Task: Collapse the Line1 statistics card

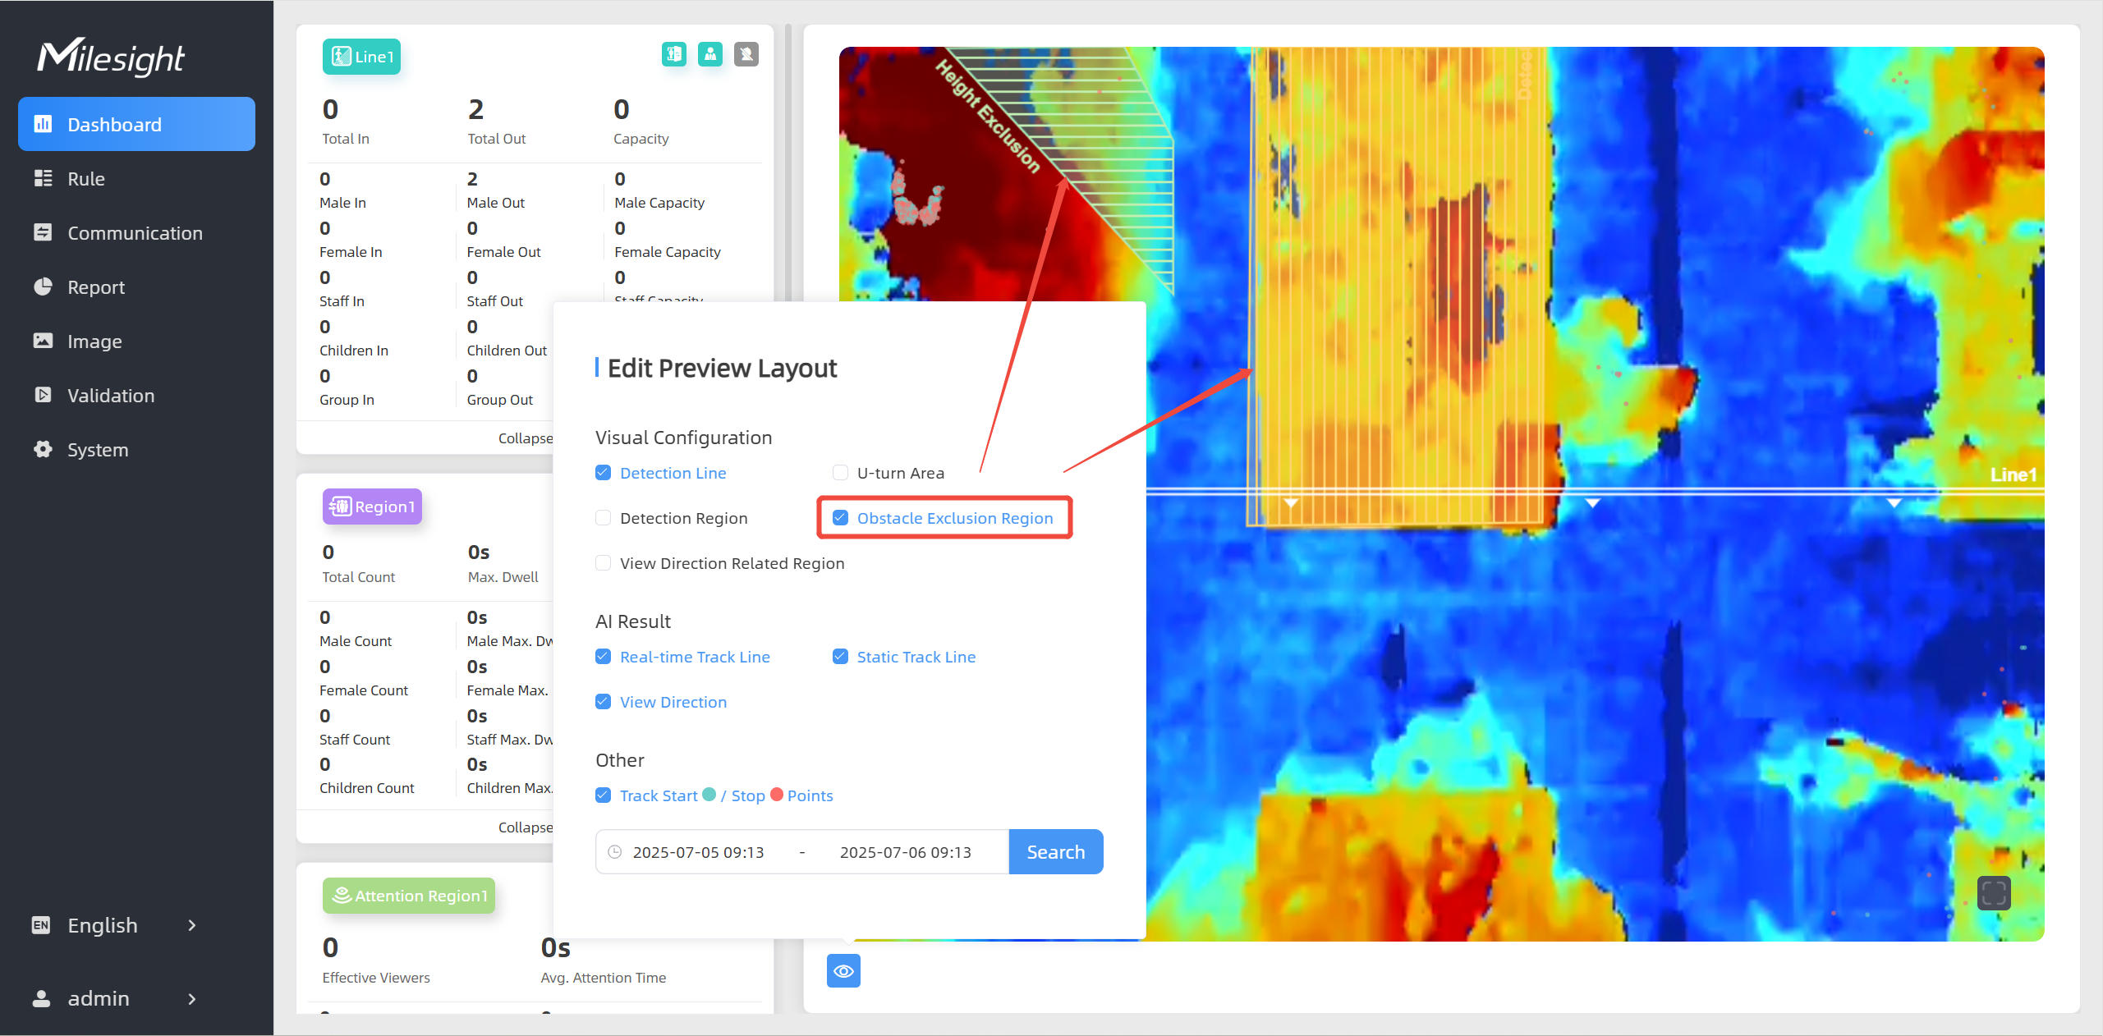Action: pyautogui.click(x=525, y=438)
